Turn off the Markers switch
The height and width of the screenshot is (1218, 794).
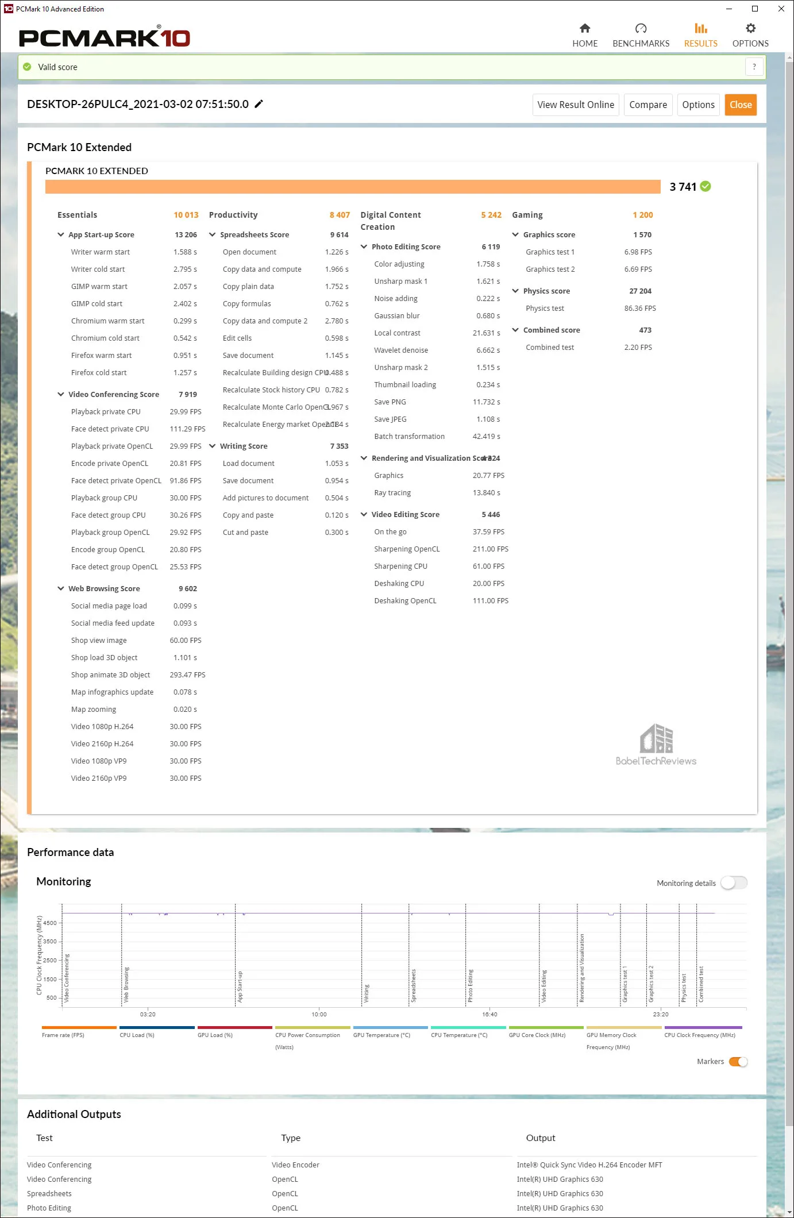738,1062
